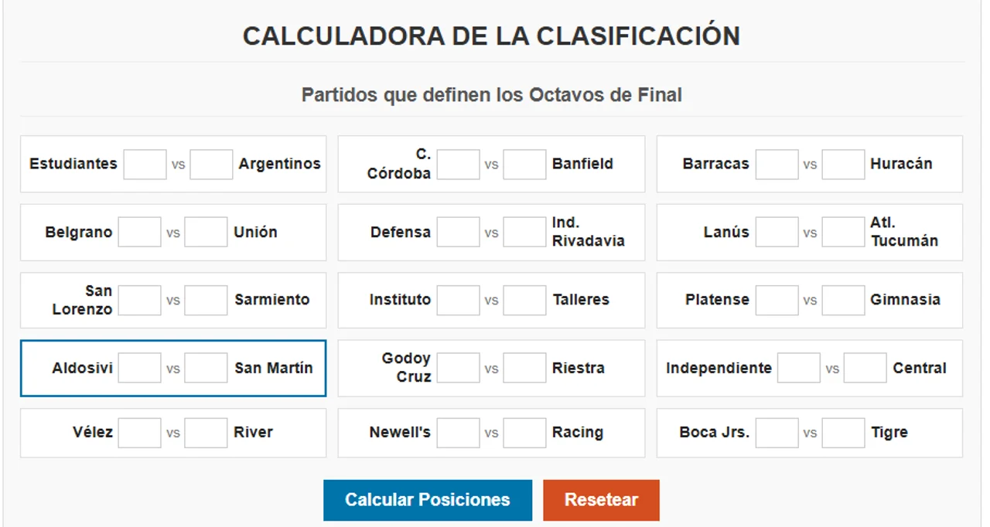Focus the Talleres score input

(x=524, y=301)
